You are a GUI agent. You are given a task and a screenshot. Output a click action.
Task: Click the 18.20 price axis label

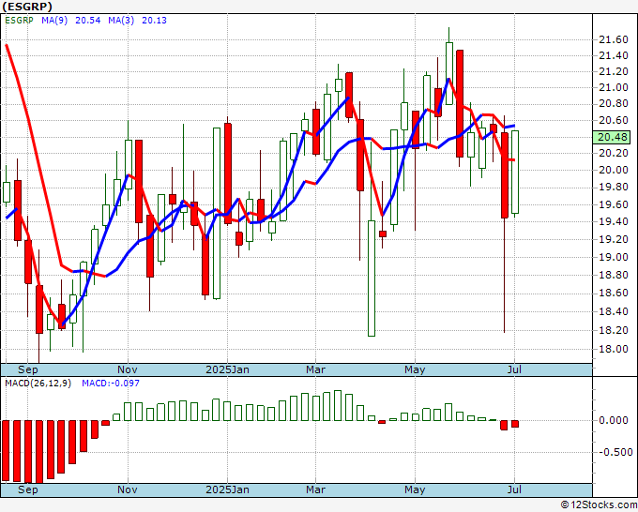click(614, 330)
